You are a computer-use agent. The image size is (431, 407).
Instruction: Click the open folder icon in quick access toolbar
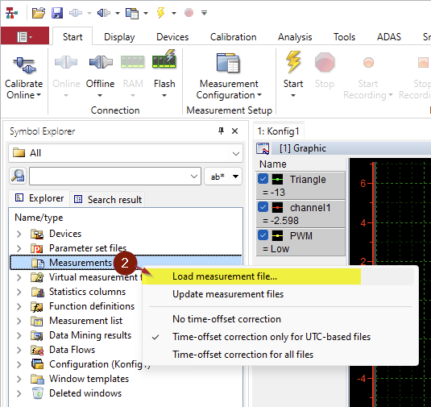point(38,13)
